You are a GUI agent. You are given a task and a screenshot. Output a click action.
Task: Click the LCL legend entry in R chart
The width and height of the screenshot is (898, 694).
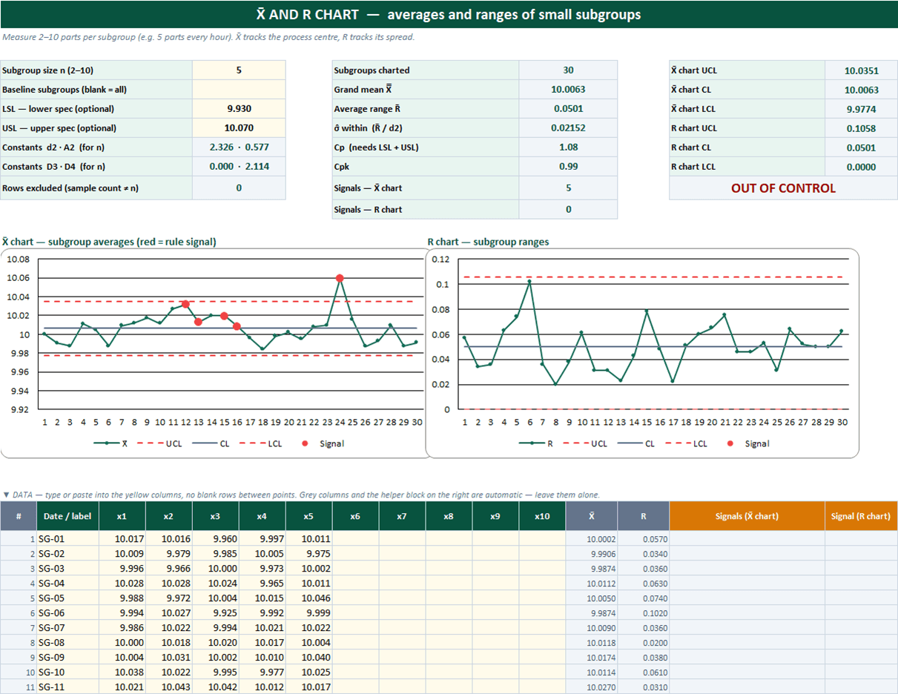click(687, 443)
